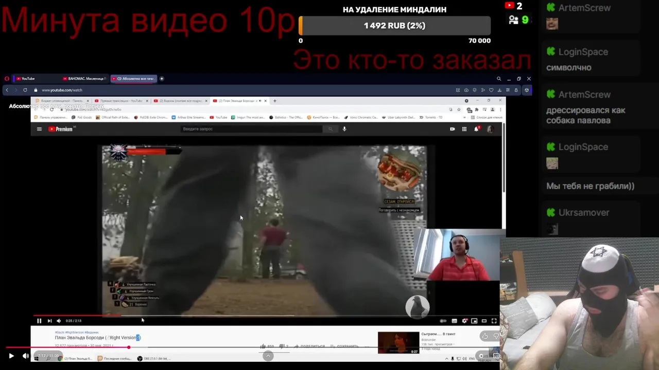Dislike the 'План Эвальда Борсоди' video
Screen dimensions: 659x370
pyautogui.click(x=284, y=346)
